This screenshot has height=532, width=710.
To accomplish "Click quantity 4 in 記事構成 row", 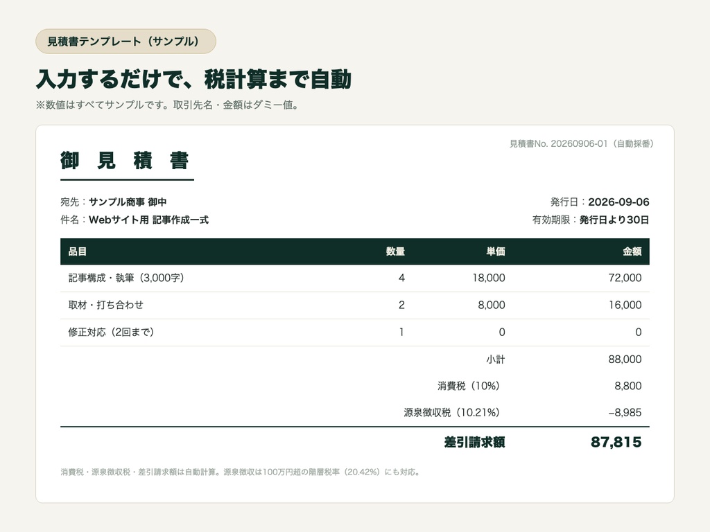I will tap(401, 278).
